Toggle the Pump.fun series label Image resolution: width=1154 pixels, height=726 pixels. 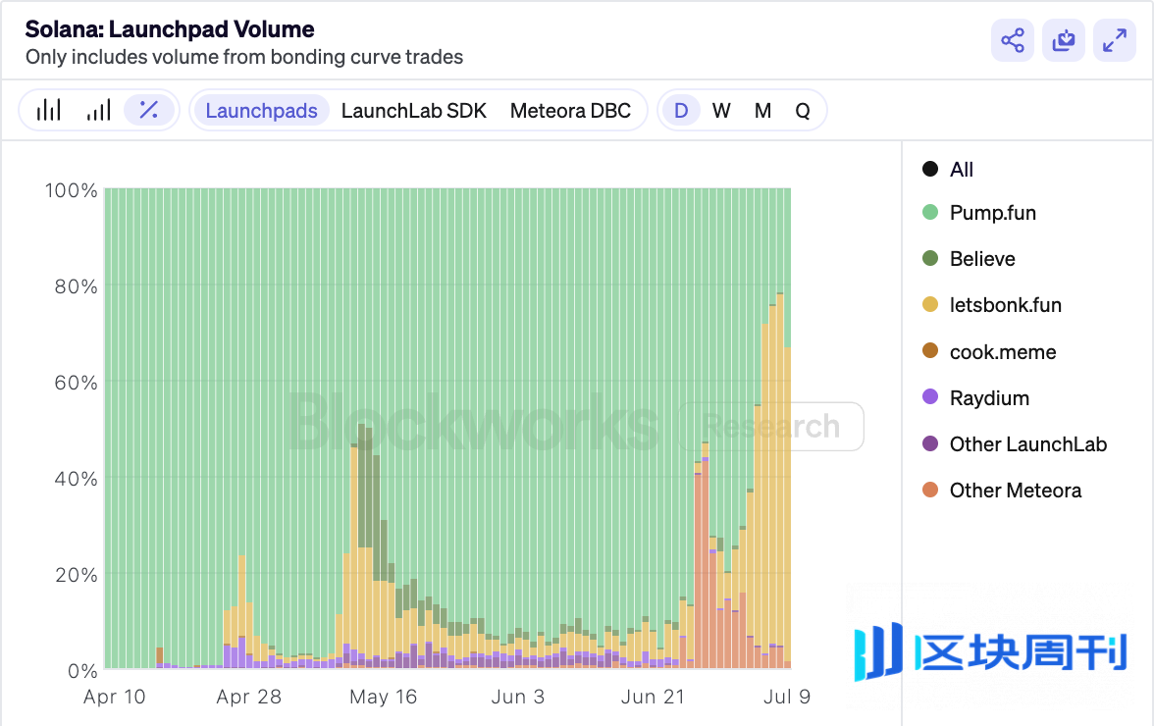993,213
